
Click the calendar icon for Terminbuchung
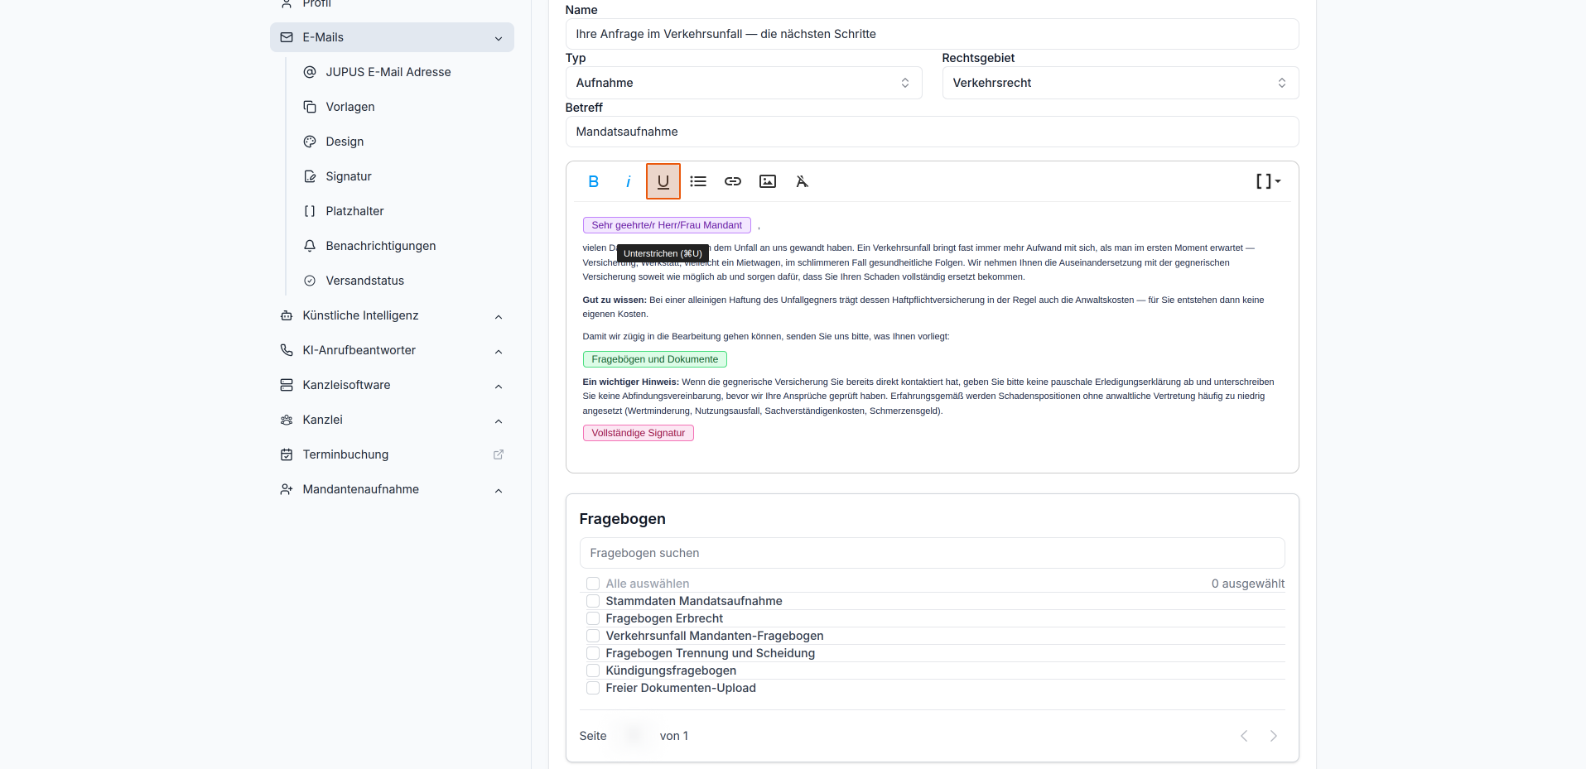pyautogui.click(x=287, y=454)
